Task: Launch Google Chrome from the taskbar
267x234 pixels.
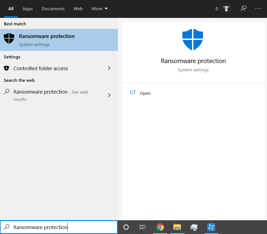Action: (x=160, y=227)
